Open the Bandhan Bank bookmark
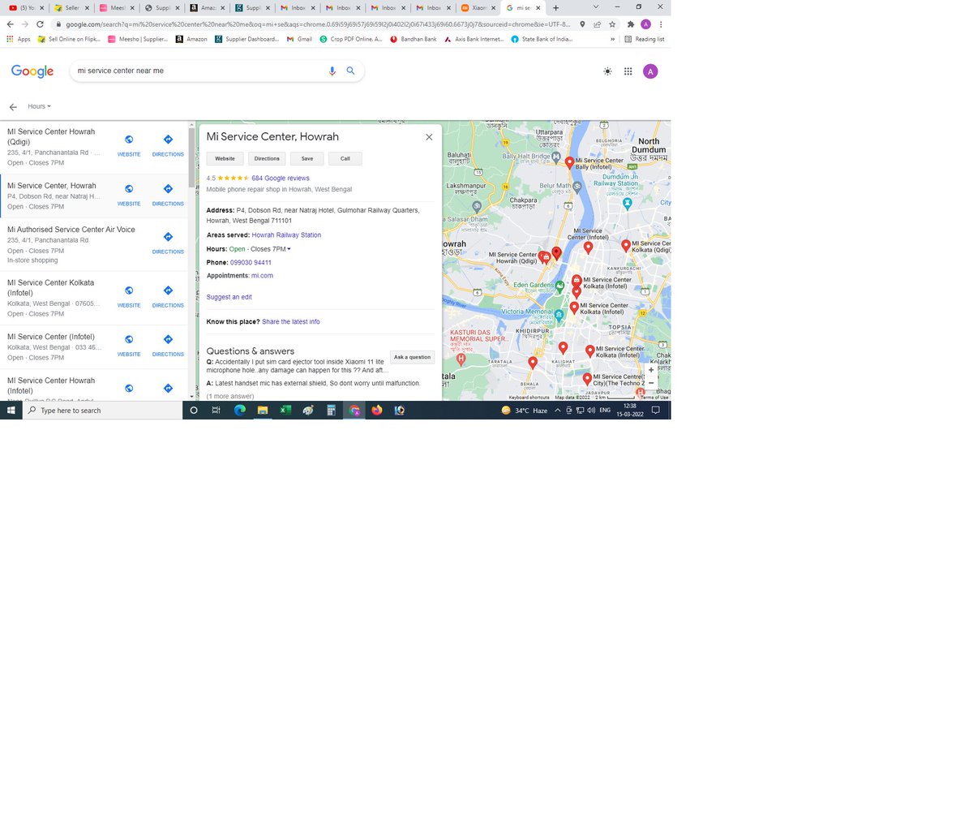Screen dimensions: 973x839 pos(413,39)
